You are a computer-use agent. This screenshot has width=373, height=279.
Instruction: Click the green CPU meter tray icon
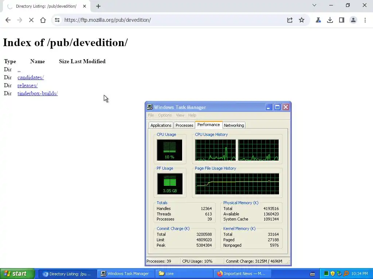326,274
